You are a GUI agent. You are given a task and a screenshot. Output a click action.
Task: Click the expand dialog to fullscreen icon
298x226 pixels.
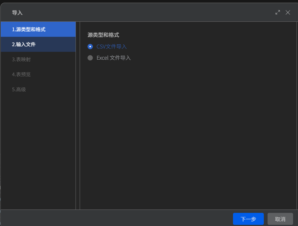click(278, 12)
